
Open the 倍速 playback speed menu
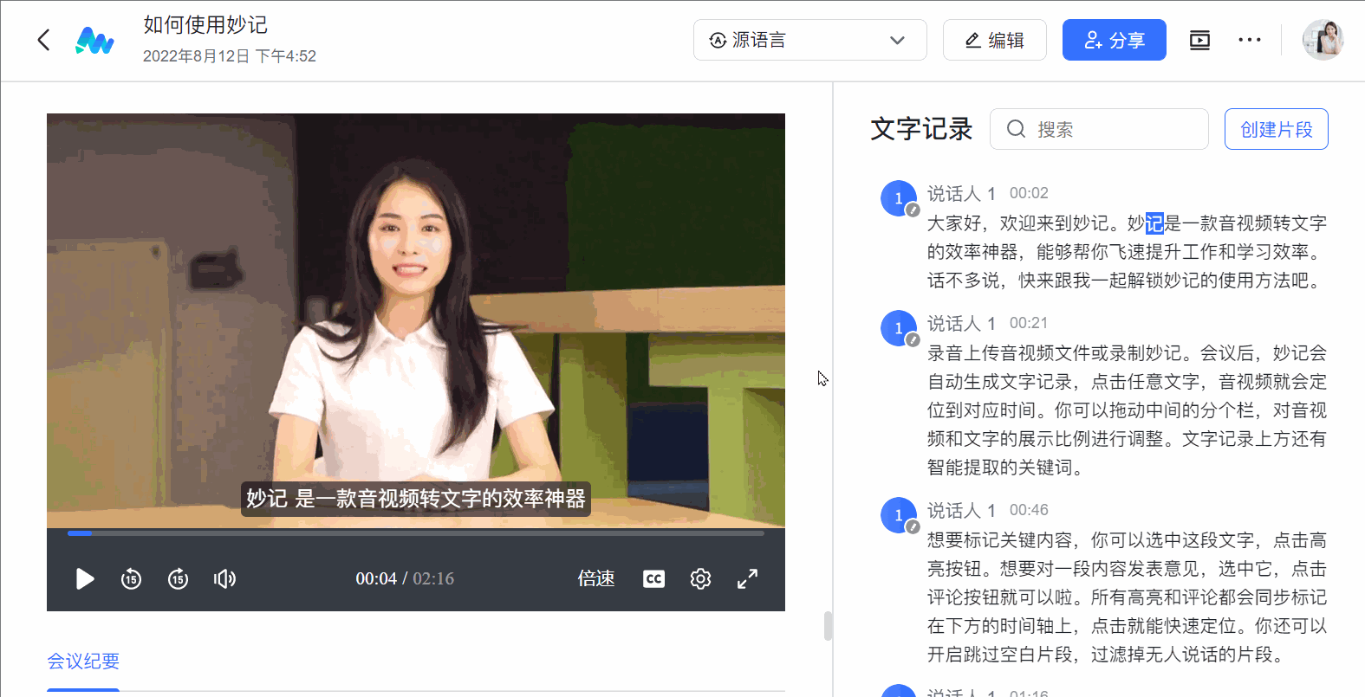pyautogui.click(x=596, y=578)
